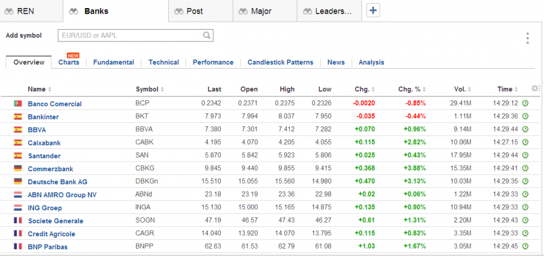Viewport: 544px width, 256px height.
Task: Open ABN AMRO Group NV link
Action: (x=62, y=195)
